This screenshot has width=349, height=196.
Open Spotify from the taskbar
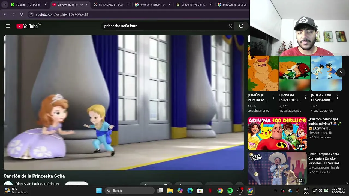[x=230, y=191]
